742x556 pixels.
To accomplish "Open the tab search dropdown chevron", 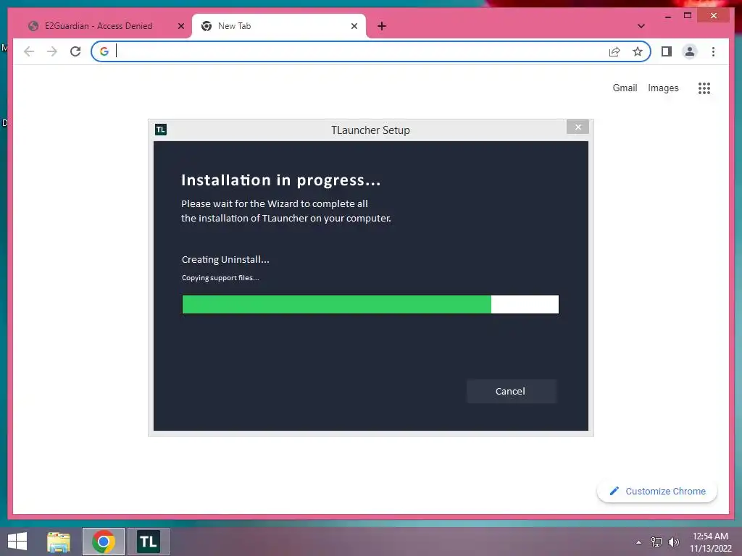I will (641, 26).
